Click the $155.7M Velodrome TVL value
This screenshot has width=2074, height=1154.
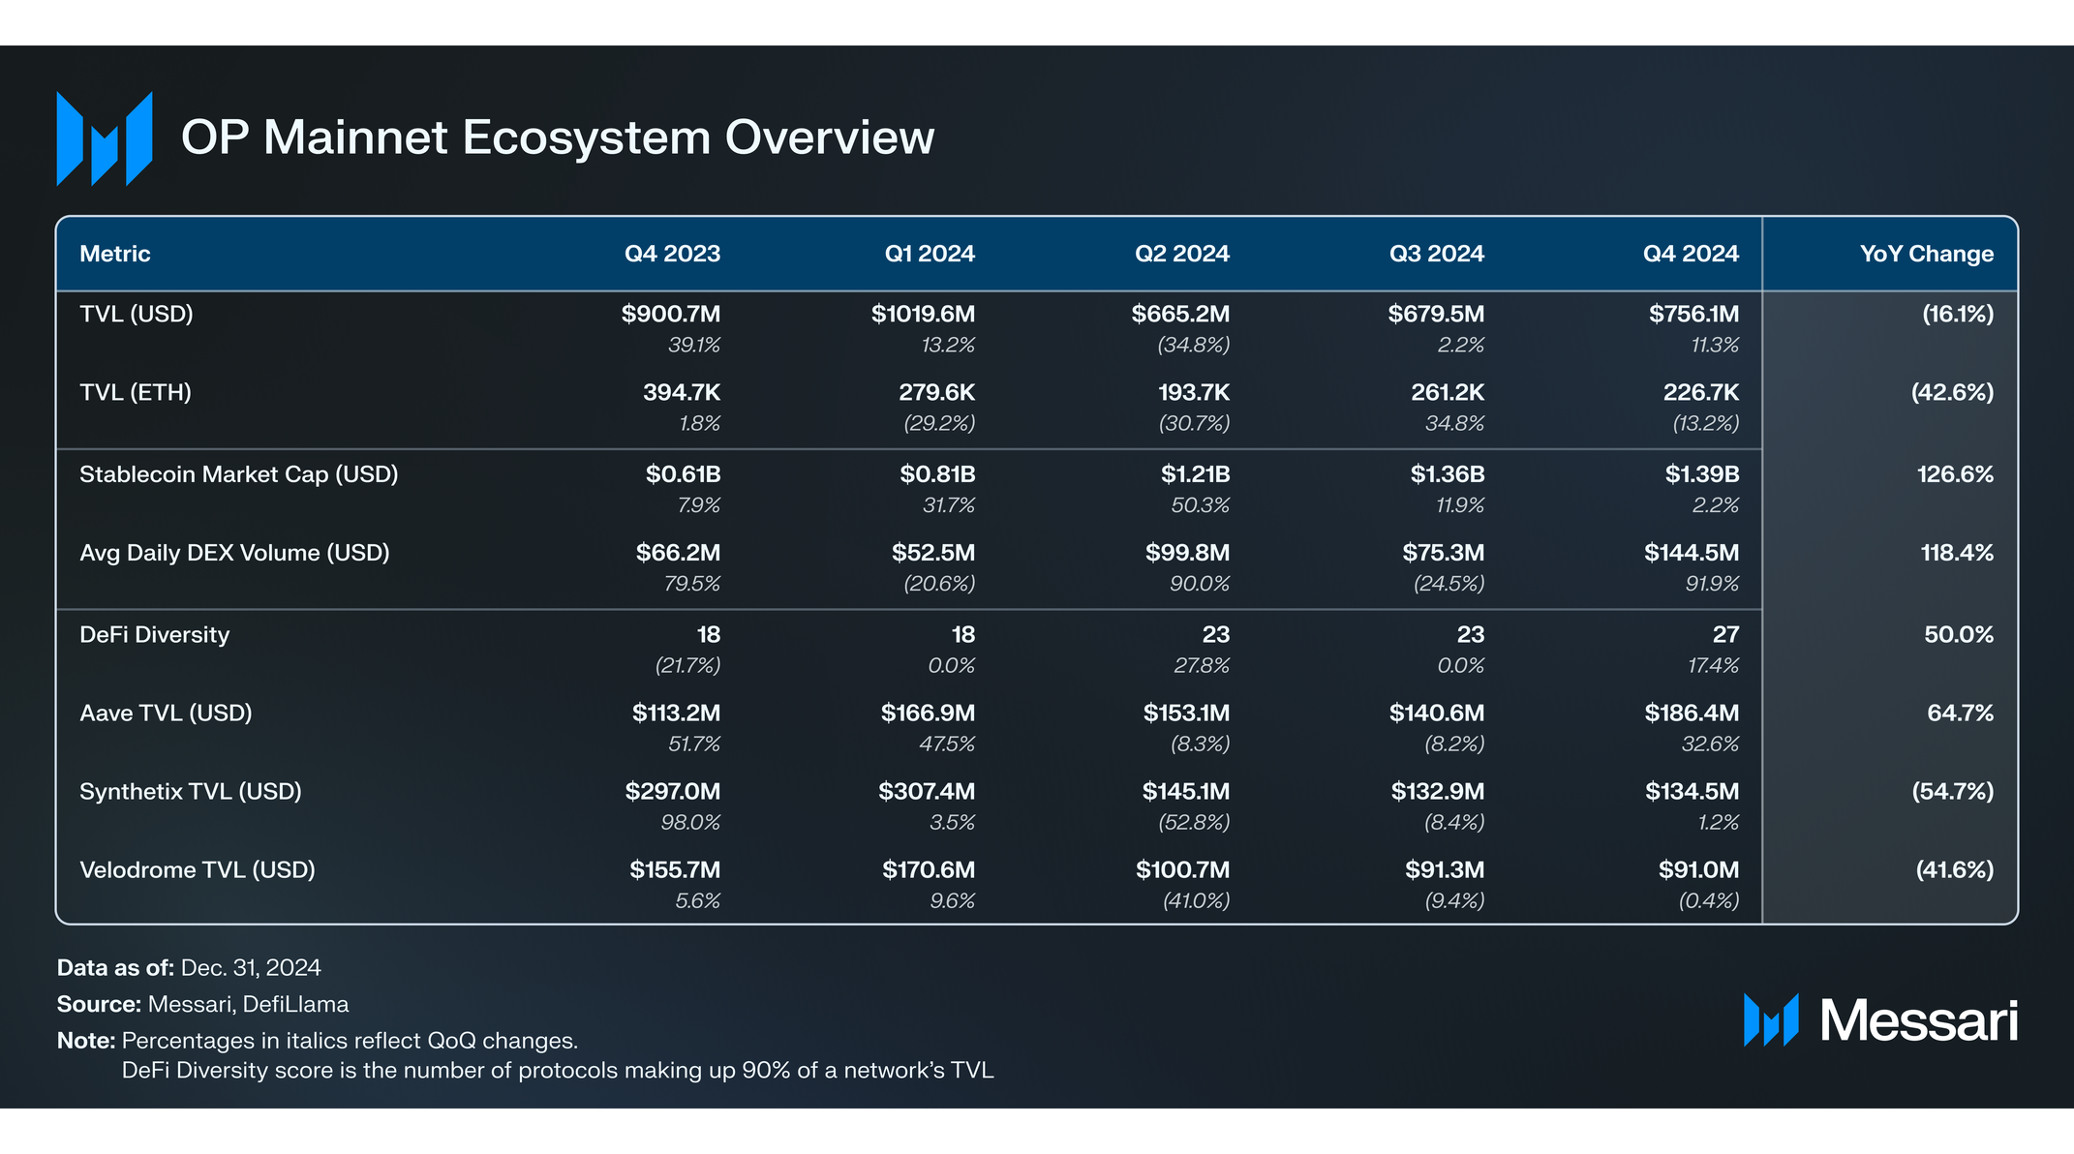[x=675, y=870]
